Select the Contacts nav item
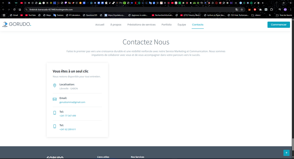This screenshot has height=159, width=294. pos(198,24)
